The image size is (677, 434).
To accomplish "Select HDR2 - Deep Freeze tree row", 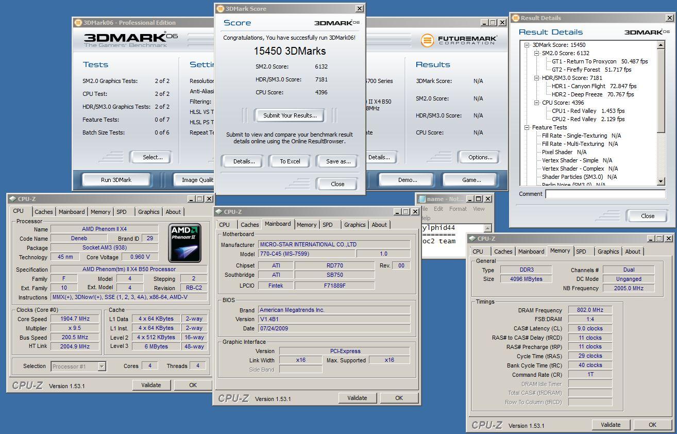I will coord(593,94).
